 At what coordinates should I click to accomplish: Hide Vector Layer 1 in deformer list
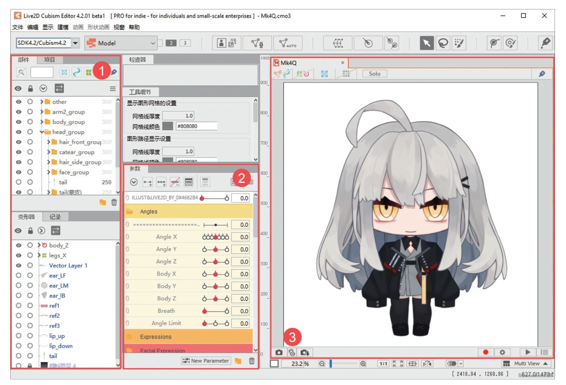[x=18, y=265]
